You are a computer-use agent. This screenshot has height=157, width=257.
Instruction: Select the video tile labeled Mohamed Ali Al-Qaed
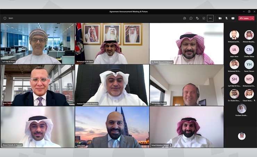click(112, 43)
